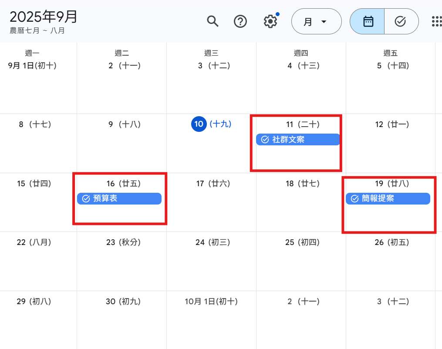Open the Google apps grid icon

(436, 21)
